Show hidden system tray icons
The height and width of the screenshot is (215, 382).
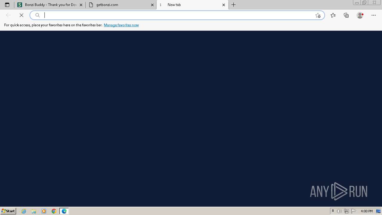[333, 211]
